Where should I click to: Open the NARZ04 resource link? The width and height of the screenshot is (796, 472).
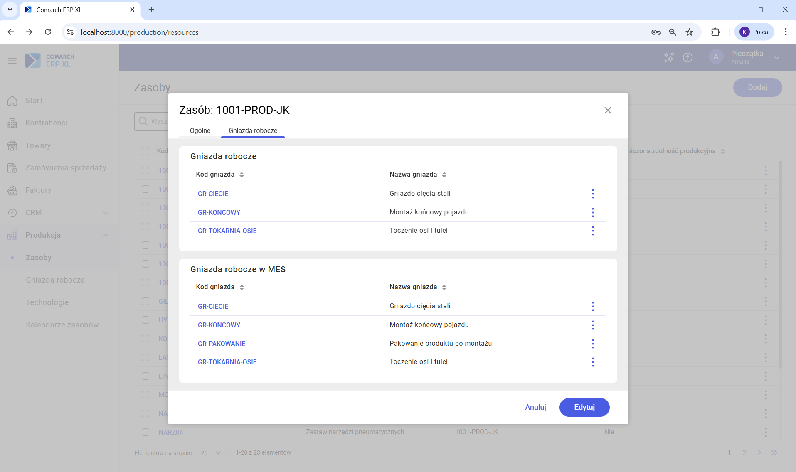click(x=171, y=432)
